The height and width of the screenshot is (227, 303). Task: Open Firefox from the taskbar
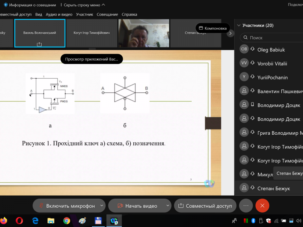click(x=4, y=220)
